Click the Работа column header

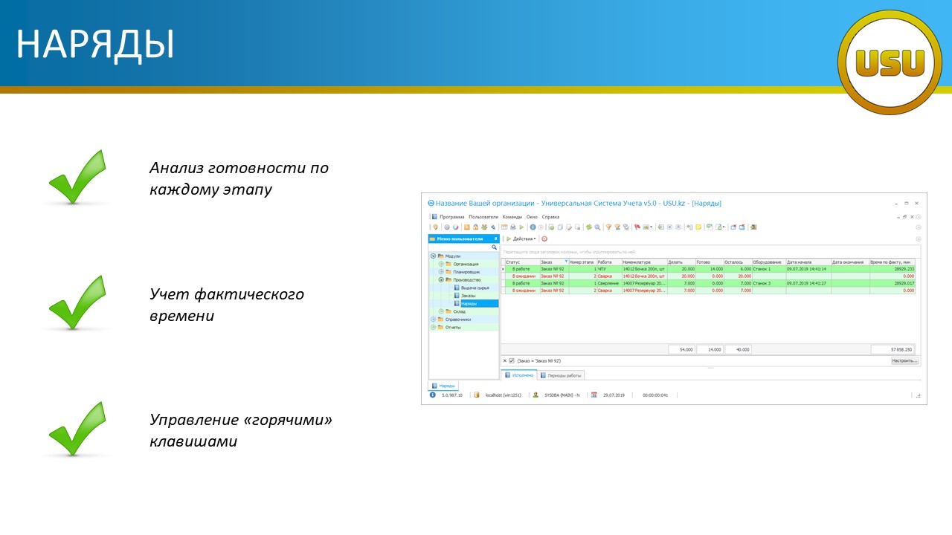tap(609, 262)
